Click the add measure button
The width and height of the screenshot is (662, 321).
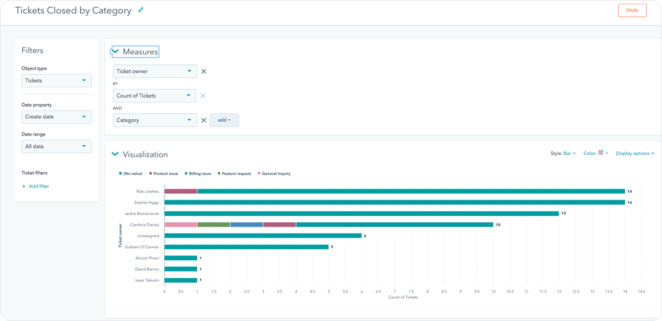point(224,120)
